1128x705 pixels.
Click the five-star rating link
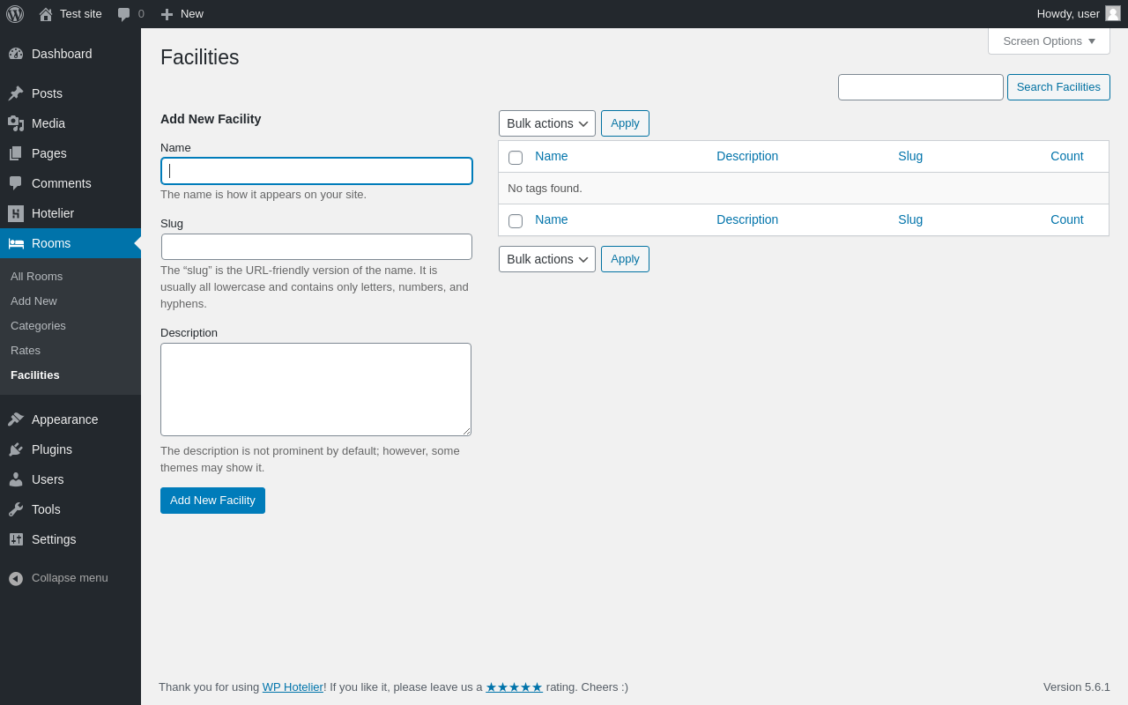[x=514, y=687]
